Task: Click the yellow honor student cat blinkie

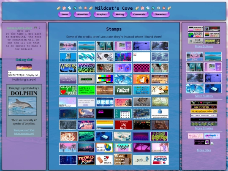Action: [204, 111]
